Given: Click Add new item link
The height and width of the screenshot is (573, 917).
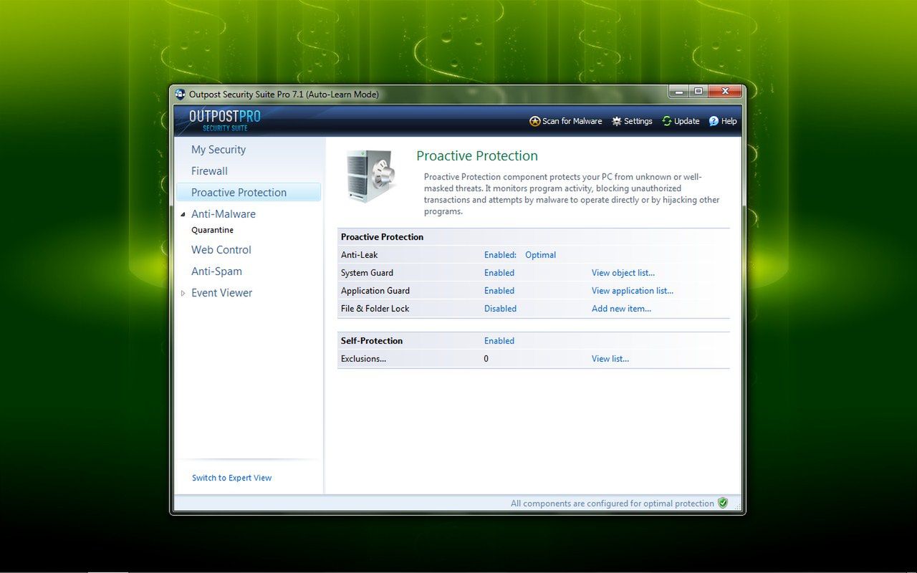Looking at the screenshot, I should 621,309.
